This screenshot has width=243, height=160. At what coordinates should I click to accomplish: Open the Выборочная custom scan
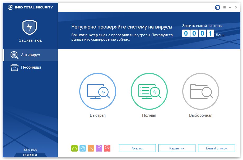201,91
